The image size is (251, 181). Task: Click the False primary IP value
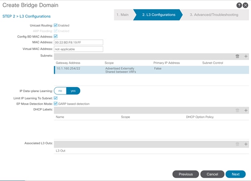(158, 68)
